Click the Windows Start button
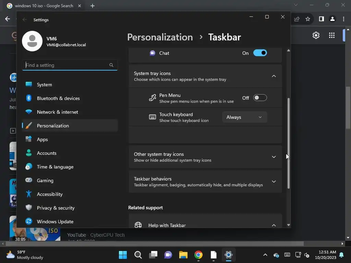The width and height of the screenshot is (351, 263). 123,255
